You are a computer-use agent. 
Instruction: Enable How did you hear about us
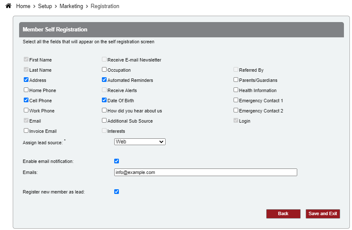click(x=104, y=110)
